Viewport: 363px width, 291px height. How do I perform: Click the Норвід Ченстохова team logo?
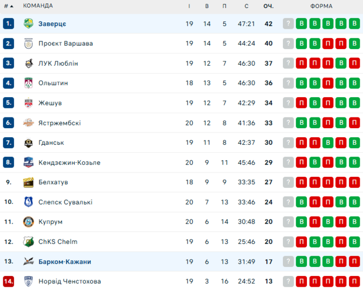pos(28,281)
